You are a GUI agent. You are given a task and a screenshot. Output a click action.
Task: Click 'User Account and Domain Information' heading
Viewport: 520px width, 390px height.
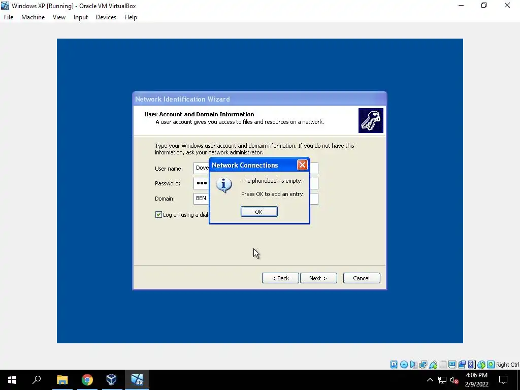tap(199, 114)
